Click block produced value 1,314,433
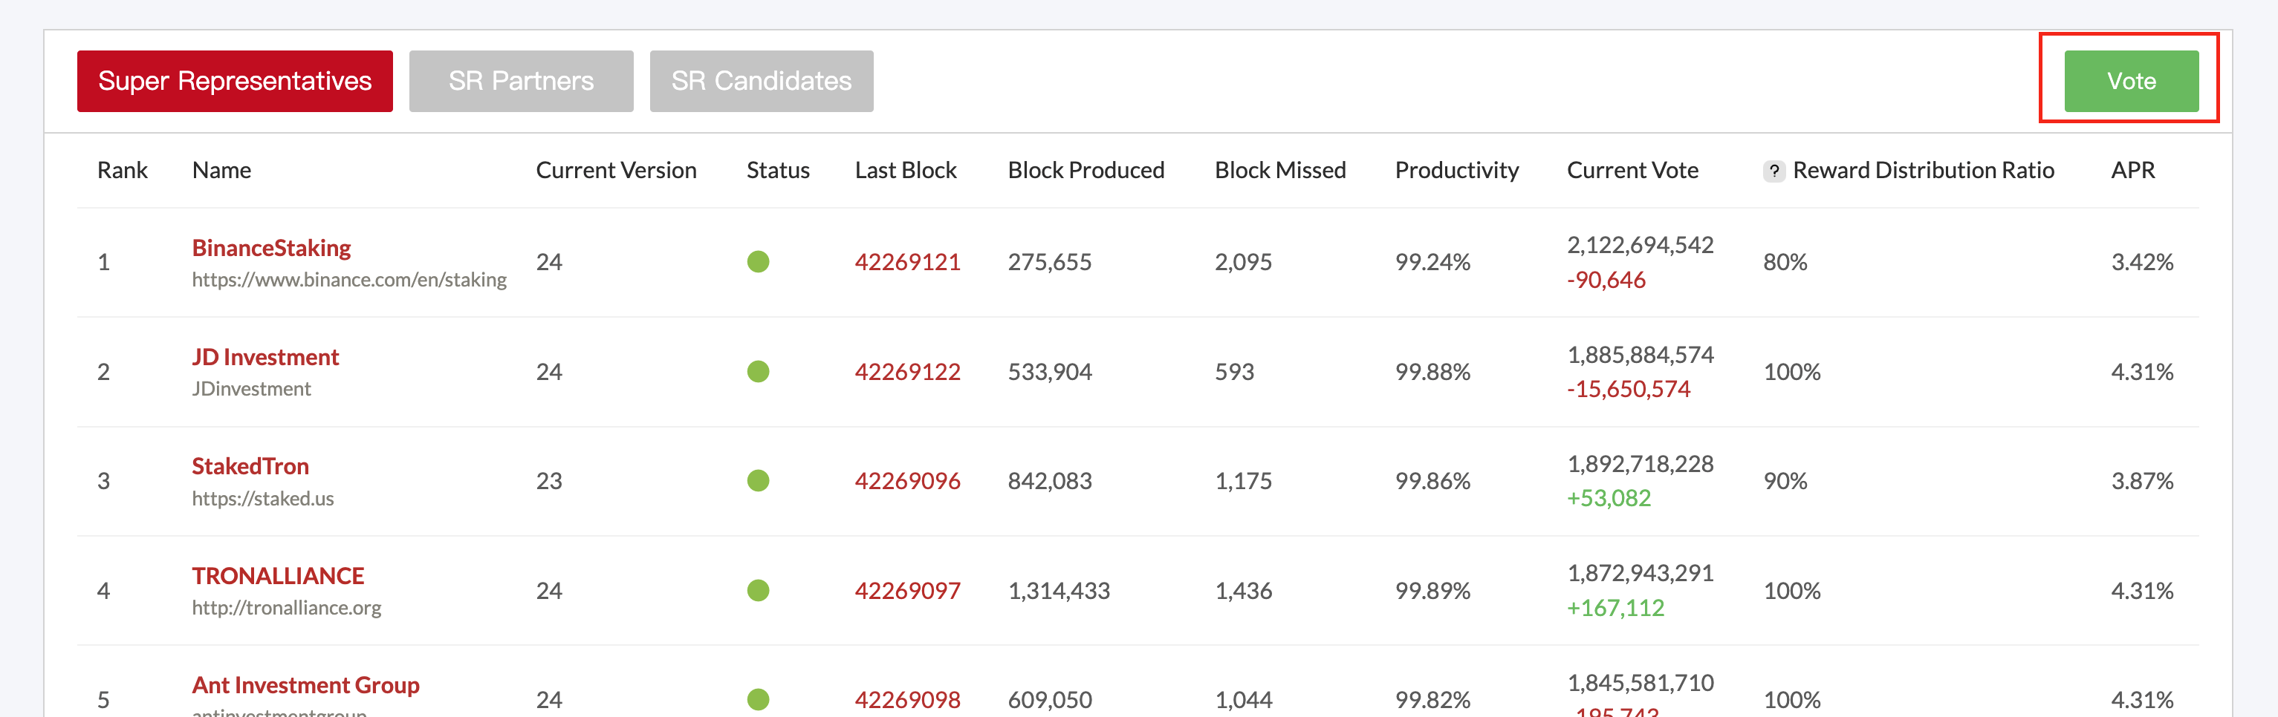2278x717 pixels. click(x=1059, y=591)
